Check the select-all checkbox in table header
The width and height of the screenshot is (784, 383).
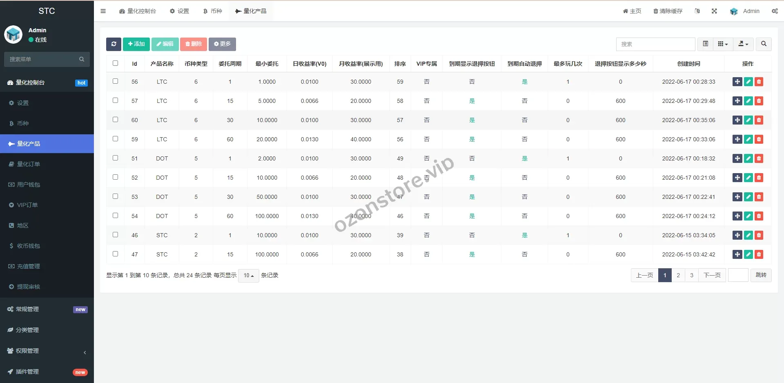[115, 63]
